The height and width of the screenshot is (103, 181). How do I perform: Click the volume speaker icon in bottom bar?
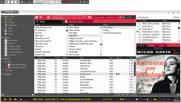137,99
